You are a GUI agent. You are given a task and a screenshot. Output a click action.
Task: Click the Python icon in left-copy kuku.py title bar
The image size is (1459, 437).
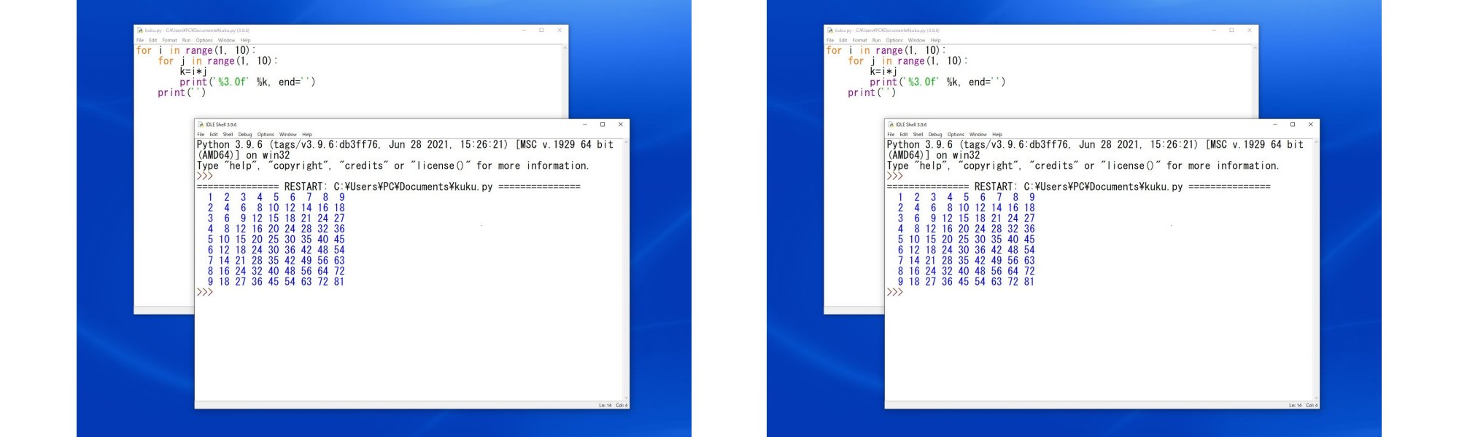[x=140, y=31]
